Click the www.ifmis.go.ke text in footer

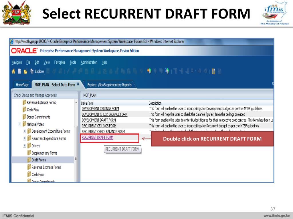click(x=277, y=216)
